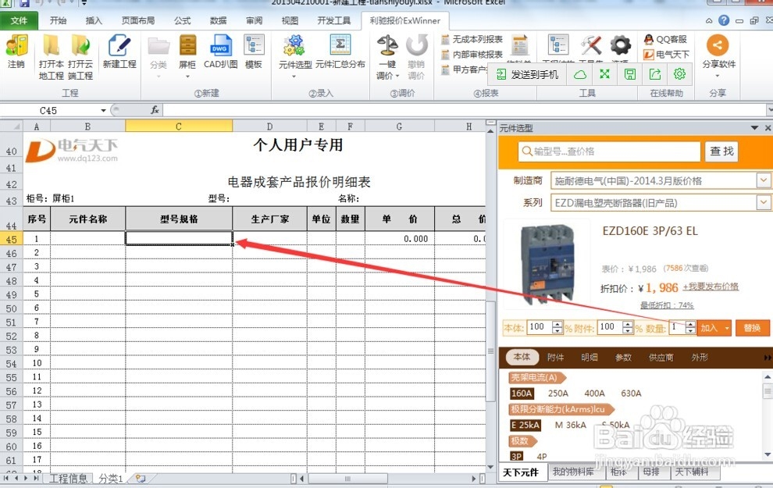Open the Excel help question mark
Screen dimensions: 773x488
724,20
